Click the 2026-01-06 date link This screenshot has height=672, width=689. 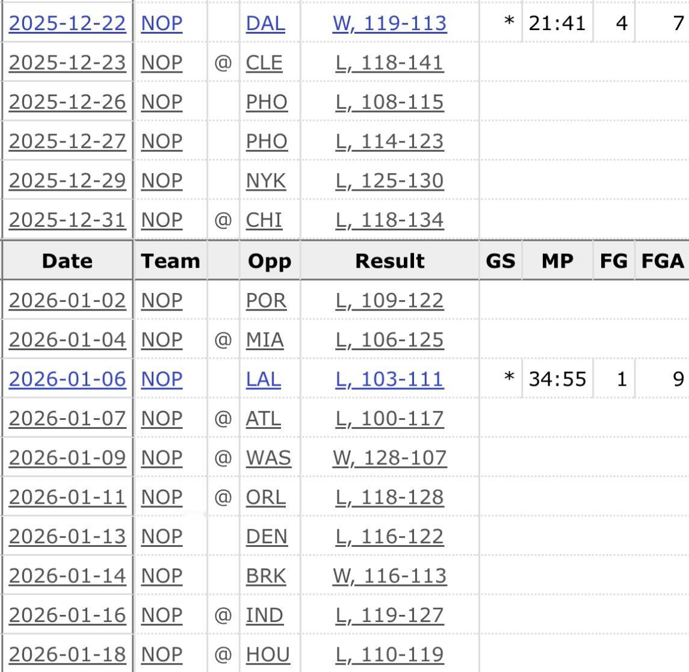click(67, 379)
